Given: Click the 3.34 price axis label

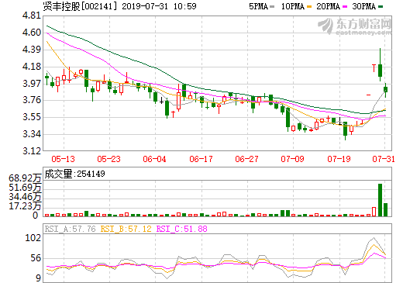Looking at the screenshot, I should tap(32, 134).
